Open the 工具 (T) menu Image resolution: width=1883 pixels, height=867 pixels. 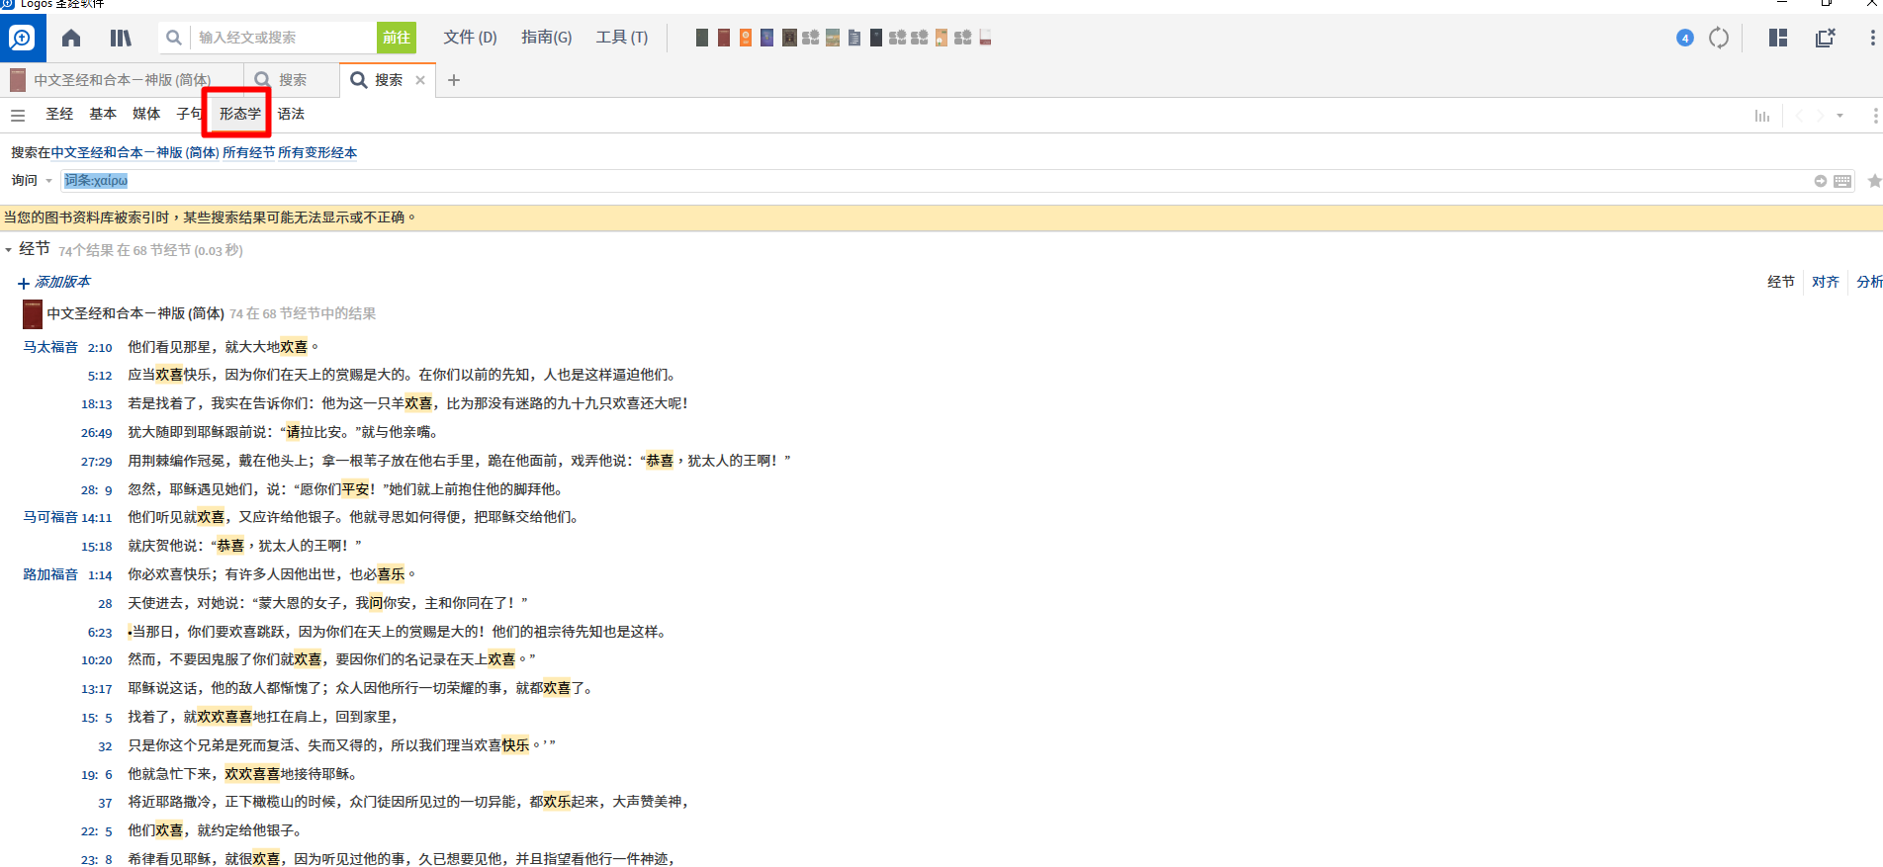pos(621,38)
